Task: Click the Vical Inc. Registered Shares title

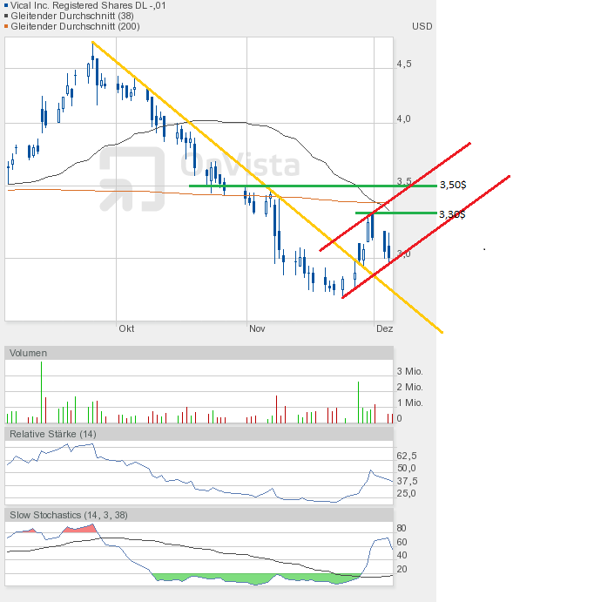Action: (x=86, y=6)
